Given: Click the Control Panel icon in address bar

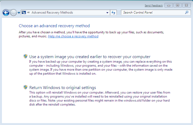Looking at the screenshot, I should pos(24,12).
